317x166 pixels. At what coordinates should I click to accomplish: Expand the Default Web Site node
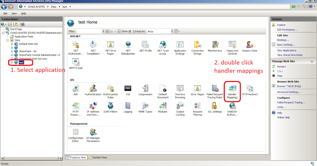click(x=12, y=44)
